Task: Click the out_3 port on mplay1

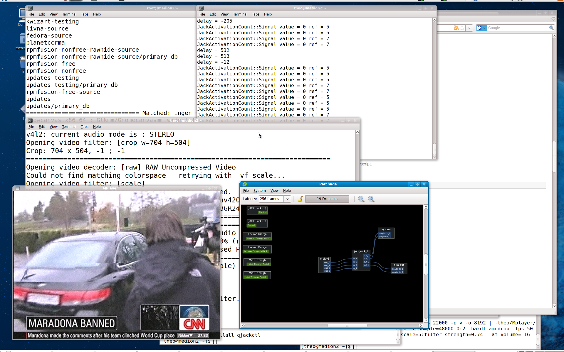Action: [327, 271]
